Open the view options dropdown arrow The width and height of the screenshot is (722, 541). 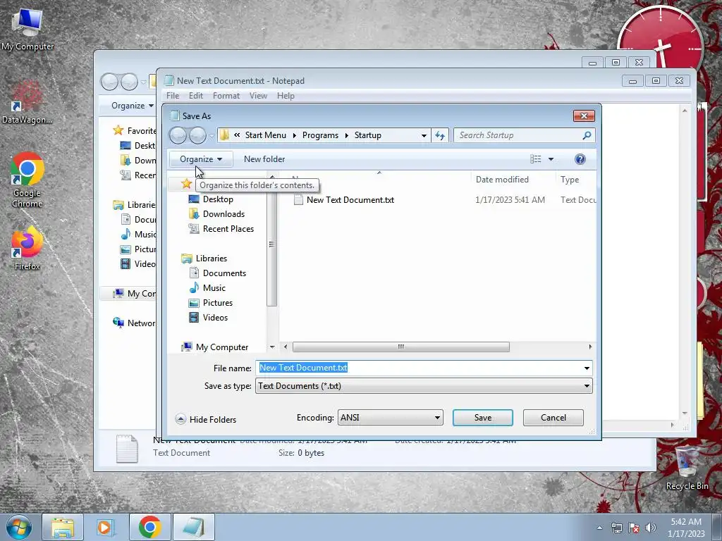(x=551, y=159)
